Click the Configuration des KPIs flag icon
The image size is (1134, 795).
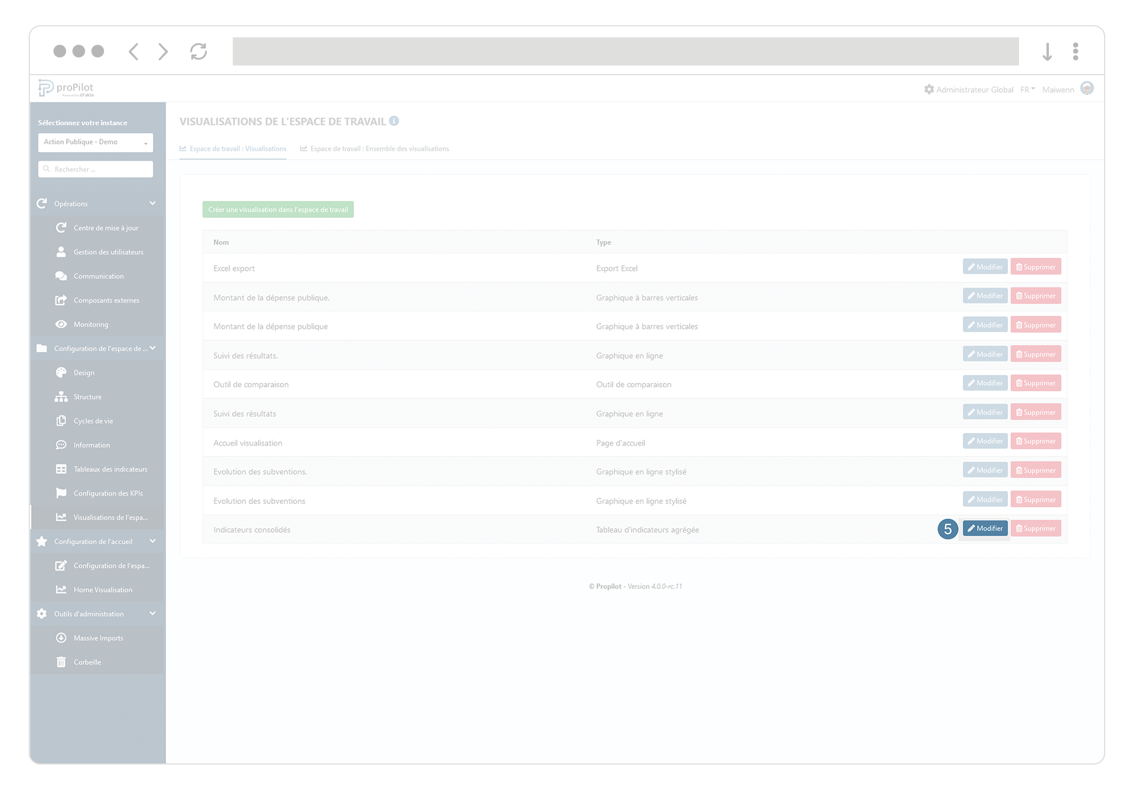(x=61, y=493)
